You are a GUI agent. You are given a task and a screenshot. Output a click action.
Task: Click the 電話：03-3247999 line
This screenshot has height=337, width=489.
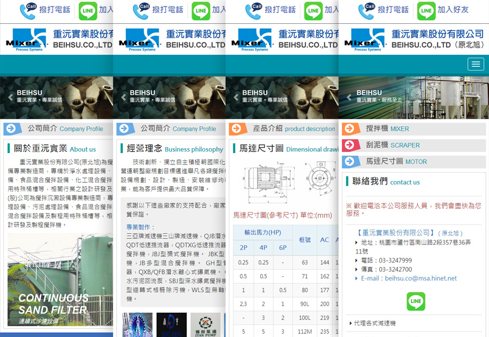386,260
